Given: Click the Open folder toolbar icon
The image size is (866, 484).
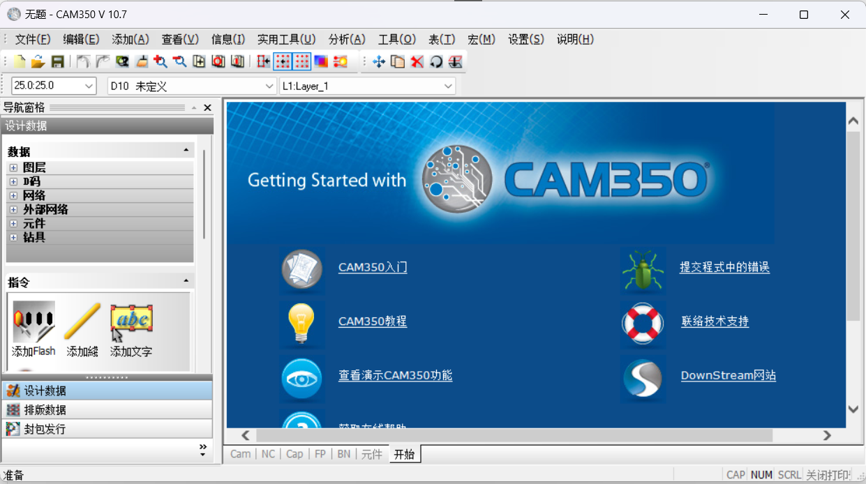Looking at the screenshot, I should point(38,61).
